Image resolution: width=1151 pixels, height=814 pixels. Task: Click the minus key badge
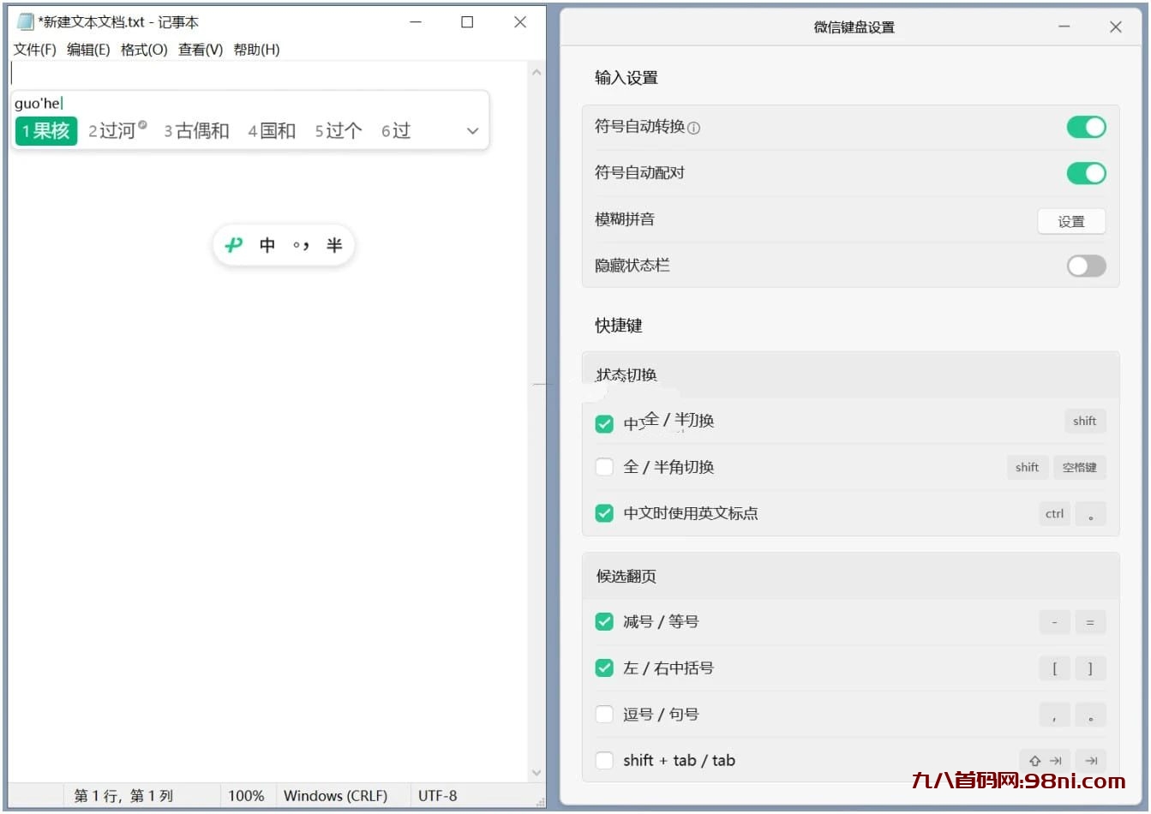(x=1054, y=622)
